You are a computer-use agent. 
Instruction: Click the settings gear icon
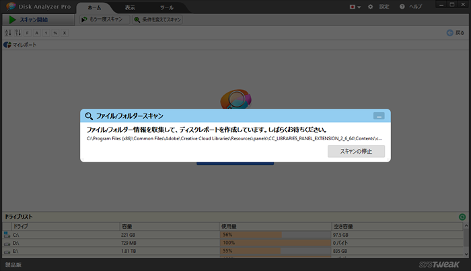tap(370, 7)
